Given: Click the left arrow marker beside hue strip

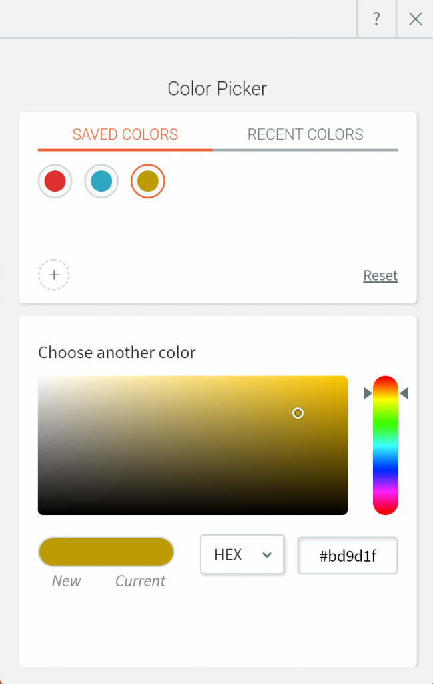Looking at the screenshot, I should click(x=366, y=393).
